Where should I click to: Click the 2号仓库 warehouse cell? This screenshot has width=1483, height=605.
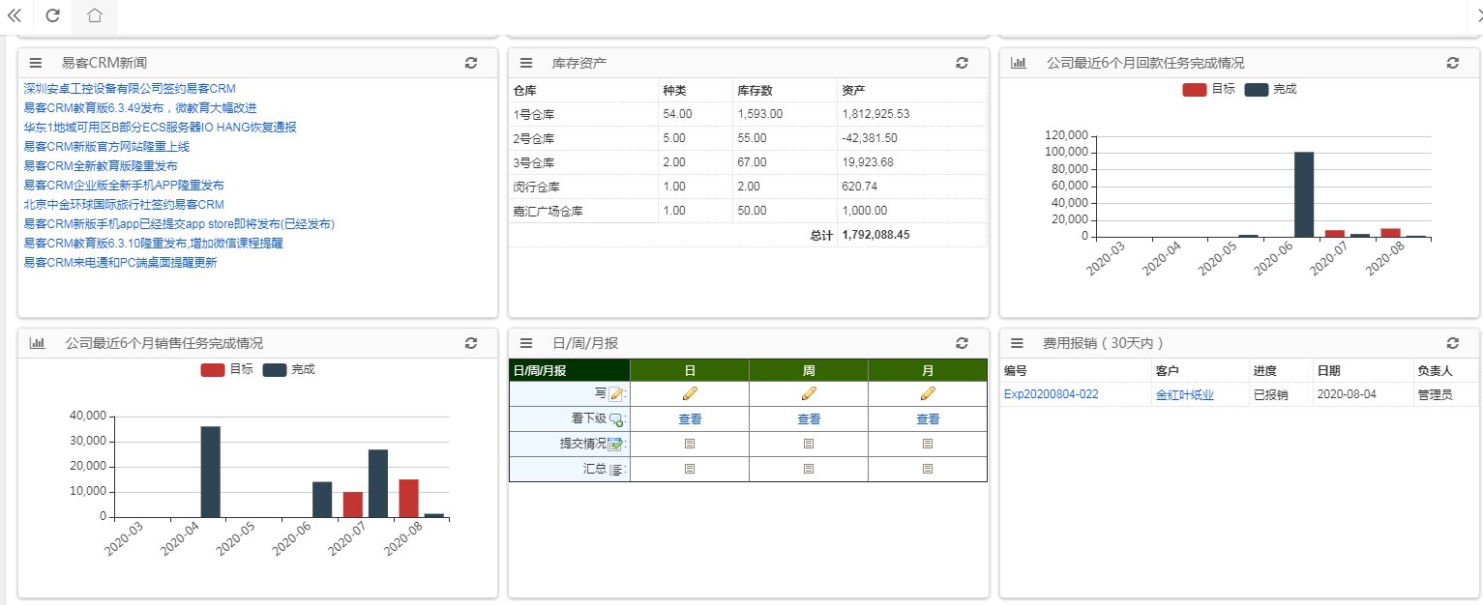click(583, 138)
